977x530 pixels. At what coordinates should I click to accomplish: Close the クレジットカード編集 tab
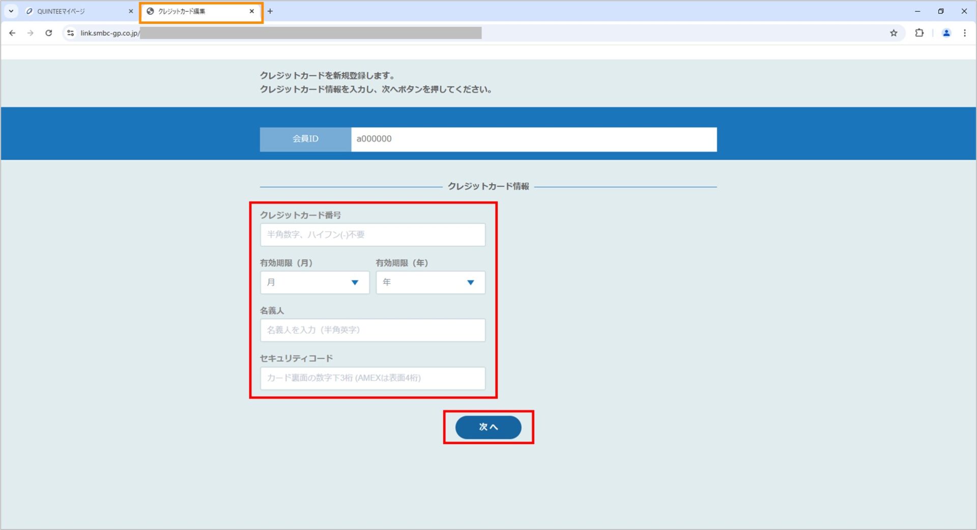(x=251, y=11)
